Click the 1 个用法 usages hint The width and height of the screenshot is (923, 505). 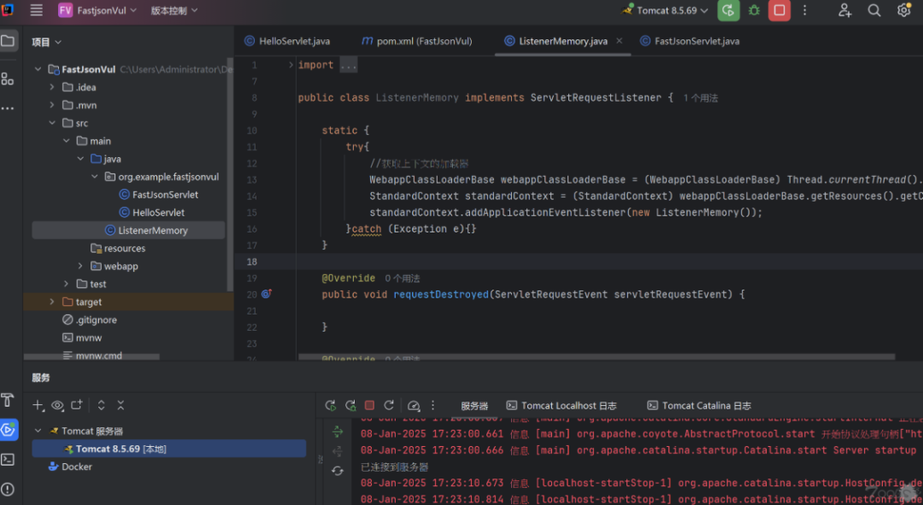(700, 98)
